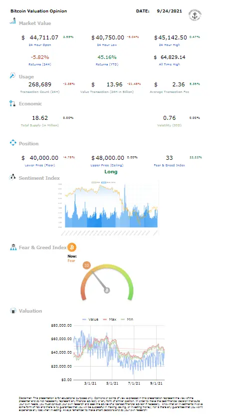Viewport: 225px width, 417px height.
Task: Click the 44,711.07 open price
Action: [44, 37]
